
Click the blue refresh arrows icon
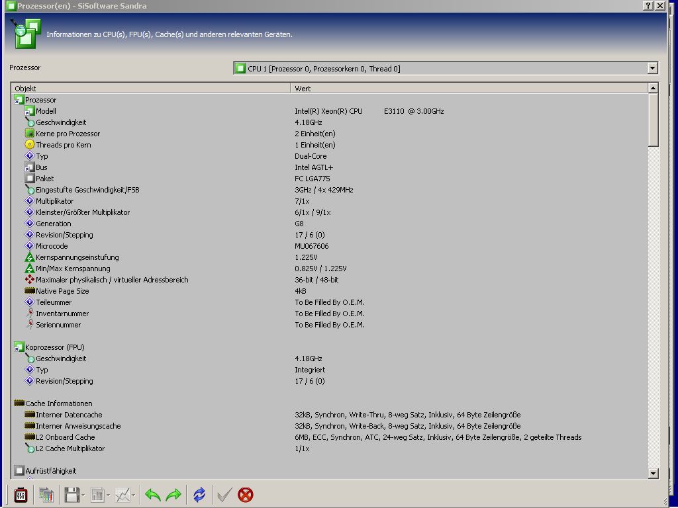point(199,495)
